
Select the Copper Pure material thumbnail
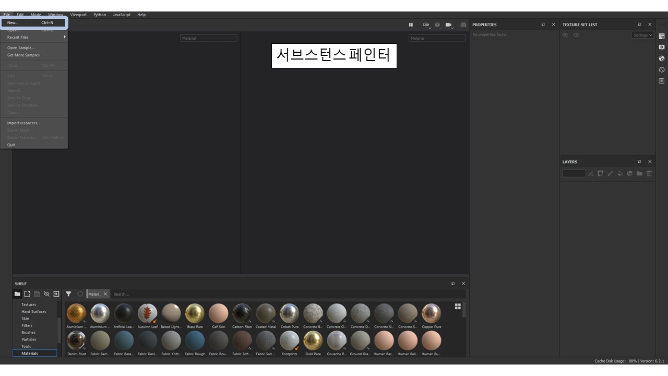coord(432,313)
